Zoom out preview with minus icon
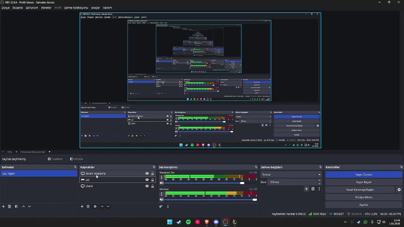The image size is (404, 227). [x=3, y=152]
